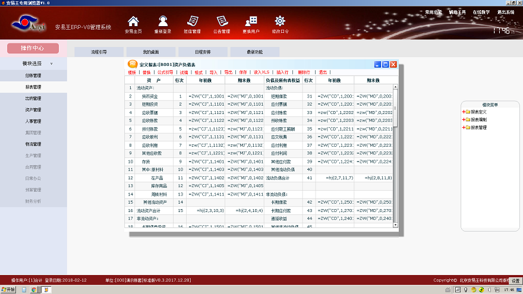Open 在线教学 in top menu

(x=481, y=12)
